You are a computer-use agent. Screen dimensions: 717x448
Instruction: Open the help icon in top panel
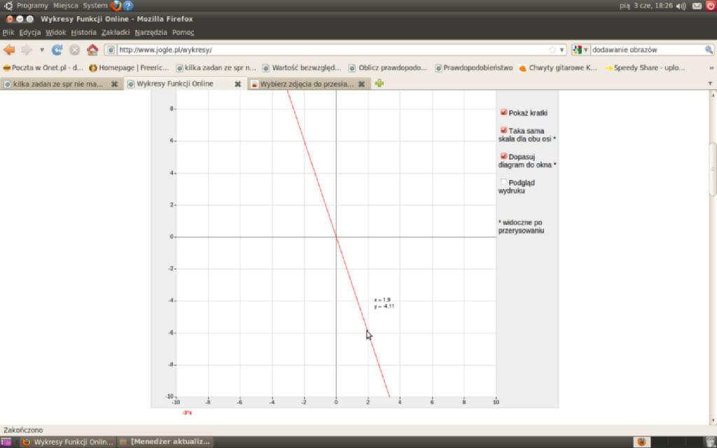(x=128, y=6)
